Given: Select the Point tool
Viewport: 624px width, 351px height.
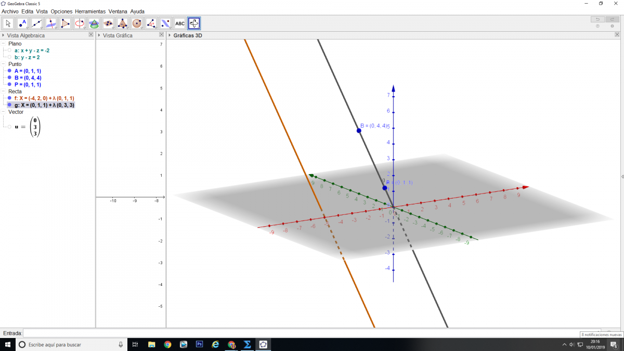Looking at the screenshot, I should pyautogui.click(x=22, y=23).
